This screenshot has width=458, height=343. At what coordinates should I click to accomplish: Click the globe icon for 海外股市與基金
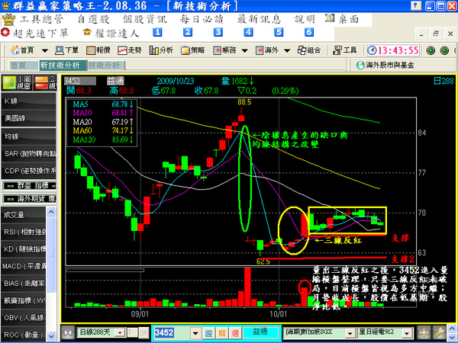point(360,65)
